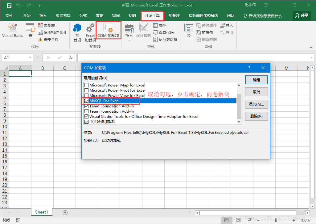Screen dimensions: 316x224
Task: Click the Add (添加(A)...) button
Action: point(256,104)
